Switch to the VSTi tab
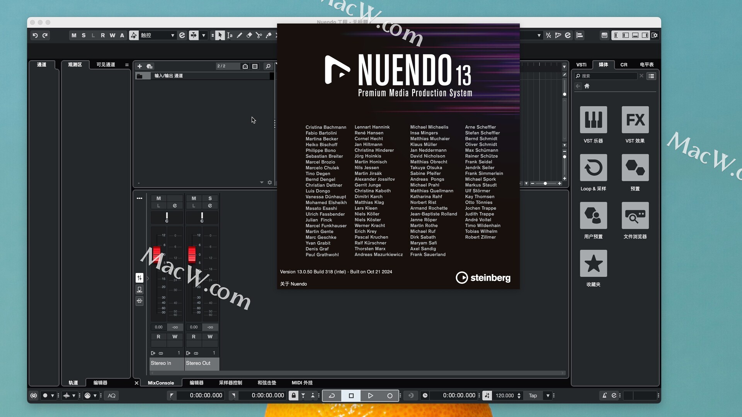Viewport: 742px width, 417px height. coord(581,65)
